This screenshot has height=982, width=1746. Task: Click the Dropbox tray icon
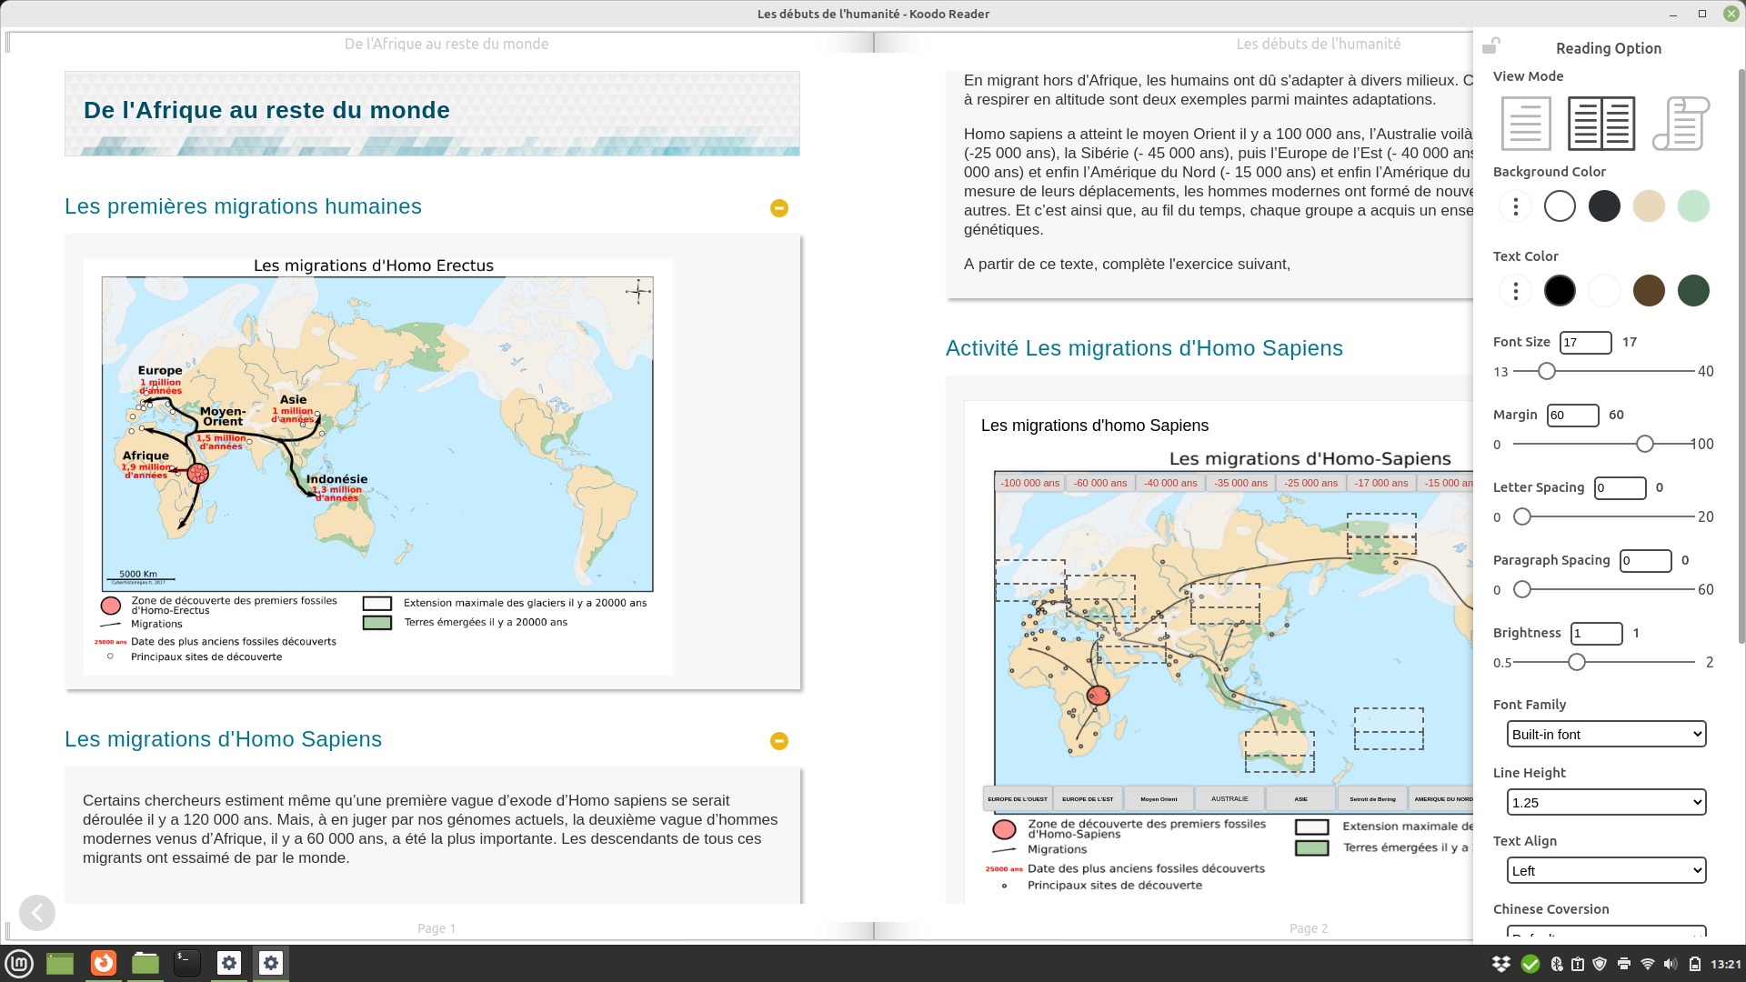click(x=1501, y=964)
